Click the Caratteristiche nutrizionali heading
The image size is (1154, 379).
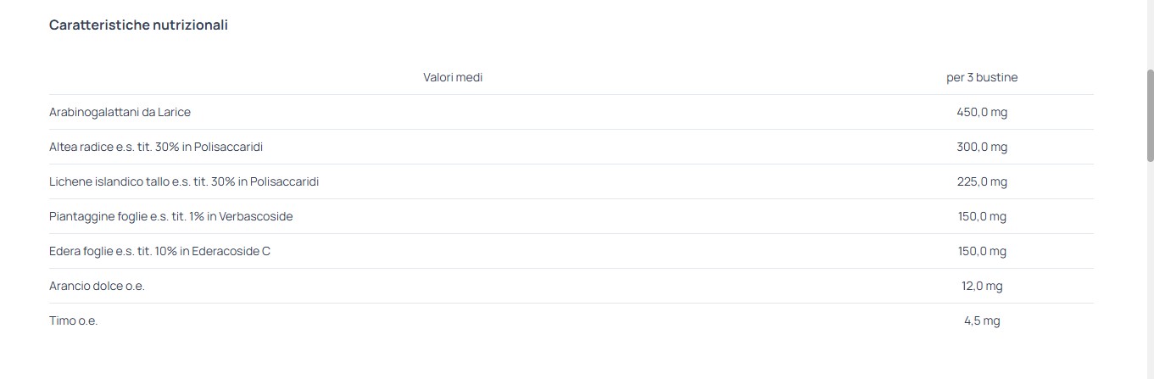[138, 25]
